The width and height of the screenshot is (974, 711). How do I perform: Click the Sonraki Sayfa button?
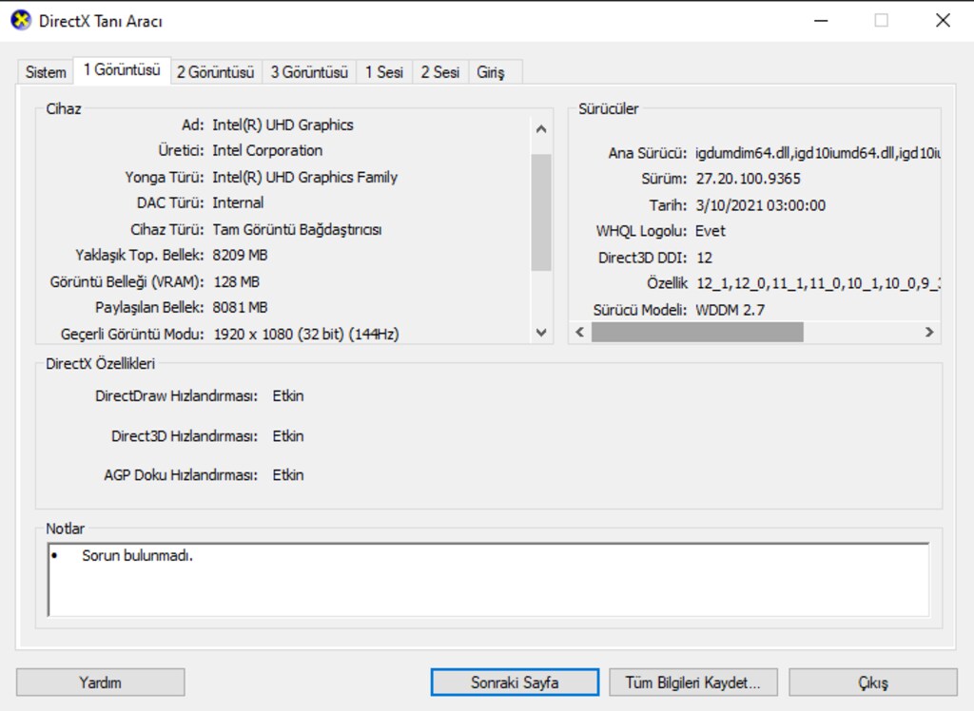pyautogui.click(x=515, y=682)
